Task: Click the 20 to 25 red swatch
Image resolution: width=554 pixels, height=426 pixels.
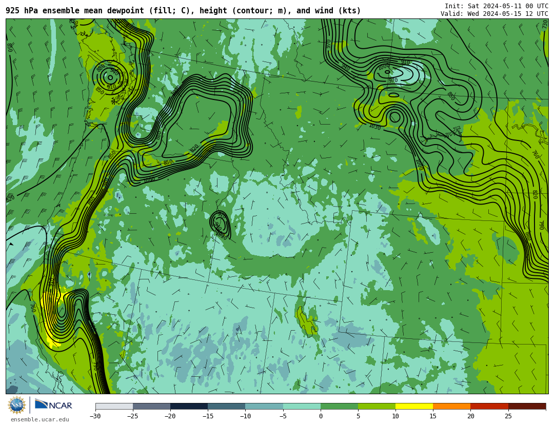Action: coord(489,406)
